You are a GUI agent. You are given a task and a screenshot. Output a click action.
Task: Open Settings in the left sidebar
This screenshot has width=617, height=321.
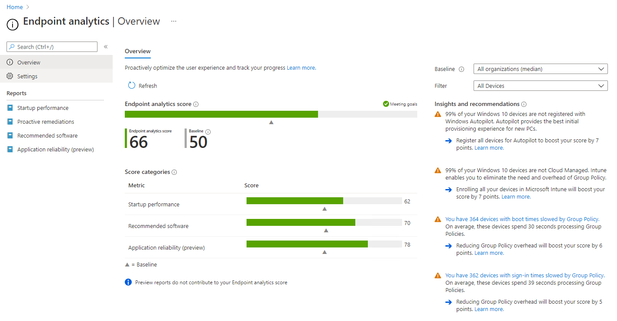pyautogui.click(x=27, y=76)
